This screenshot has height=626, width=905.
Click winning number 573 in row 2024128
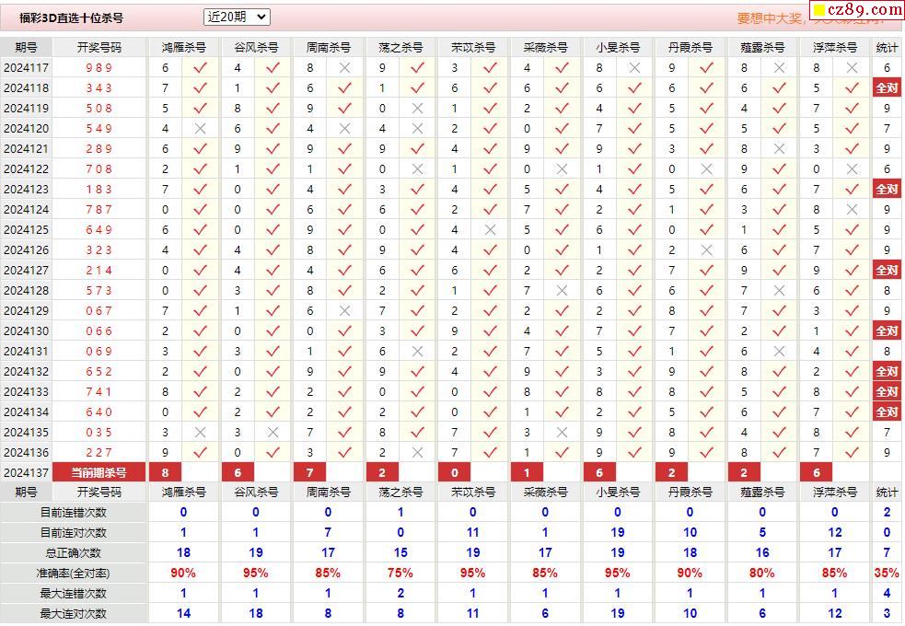click(99, 291)
